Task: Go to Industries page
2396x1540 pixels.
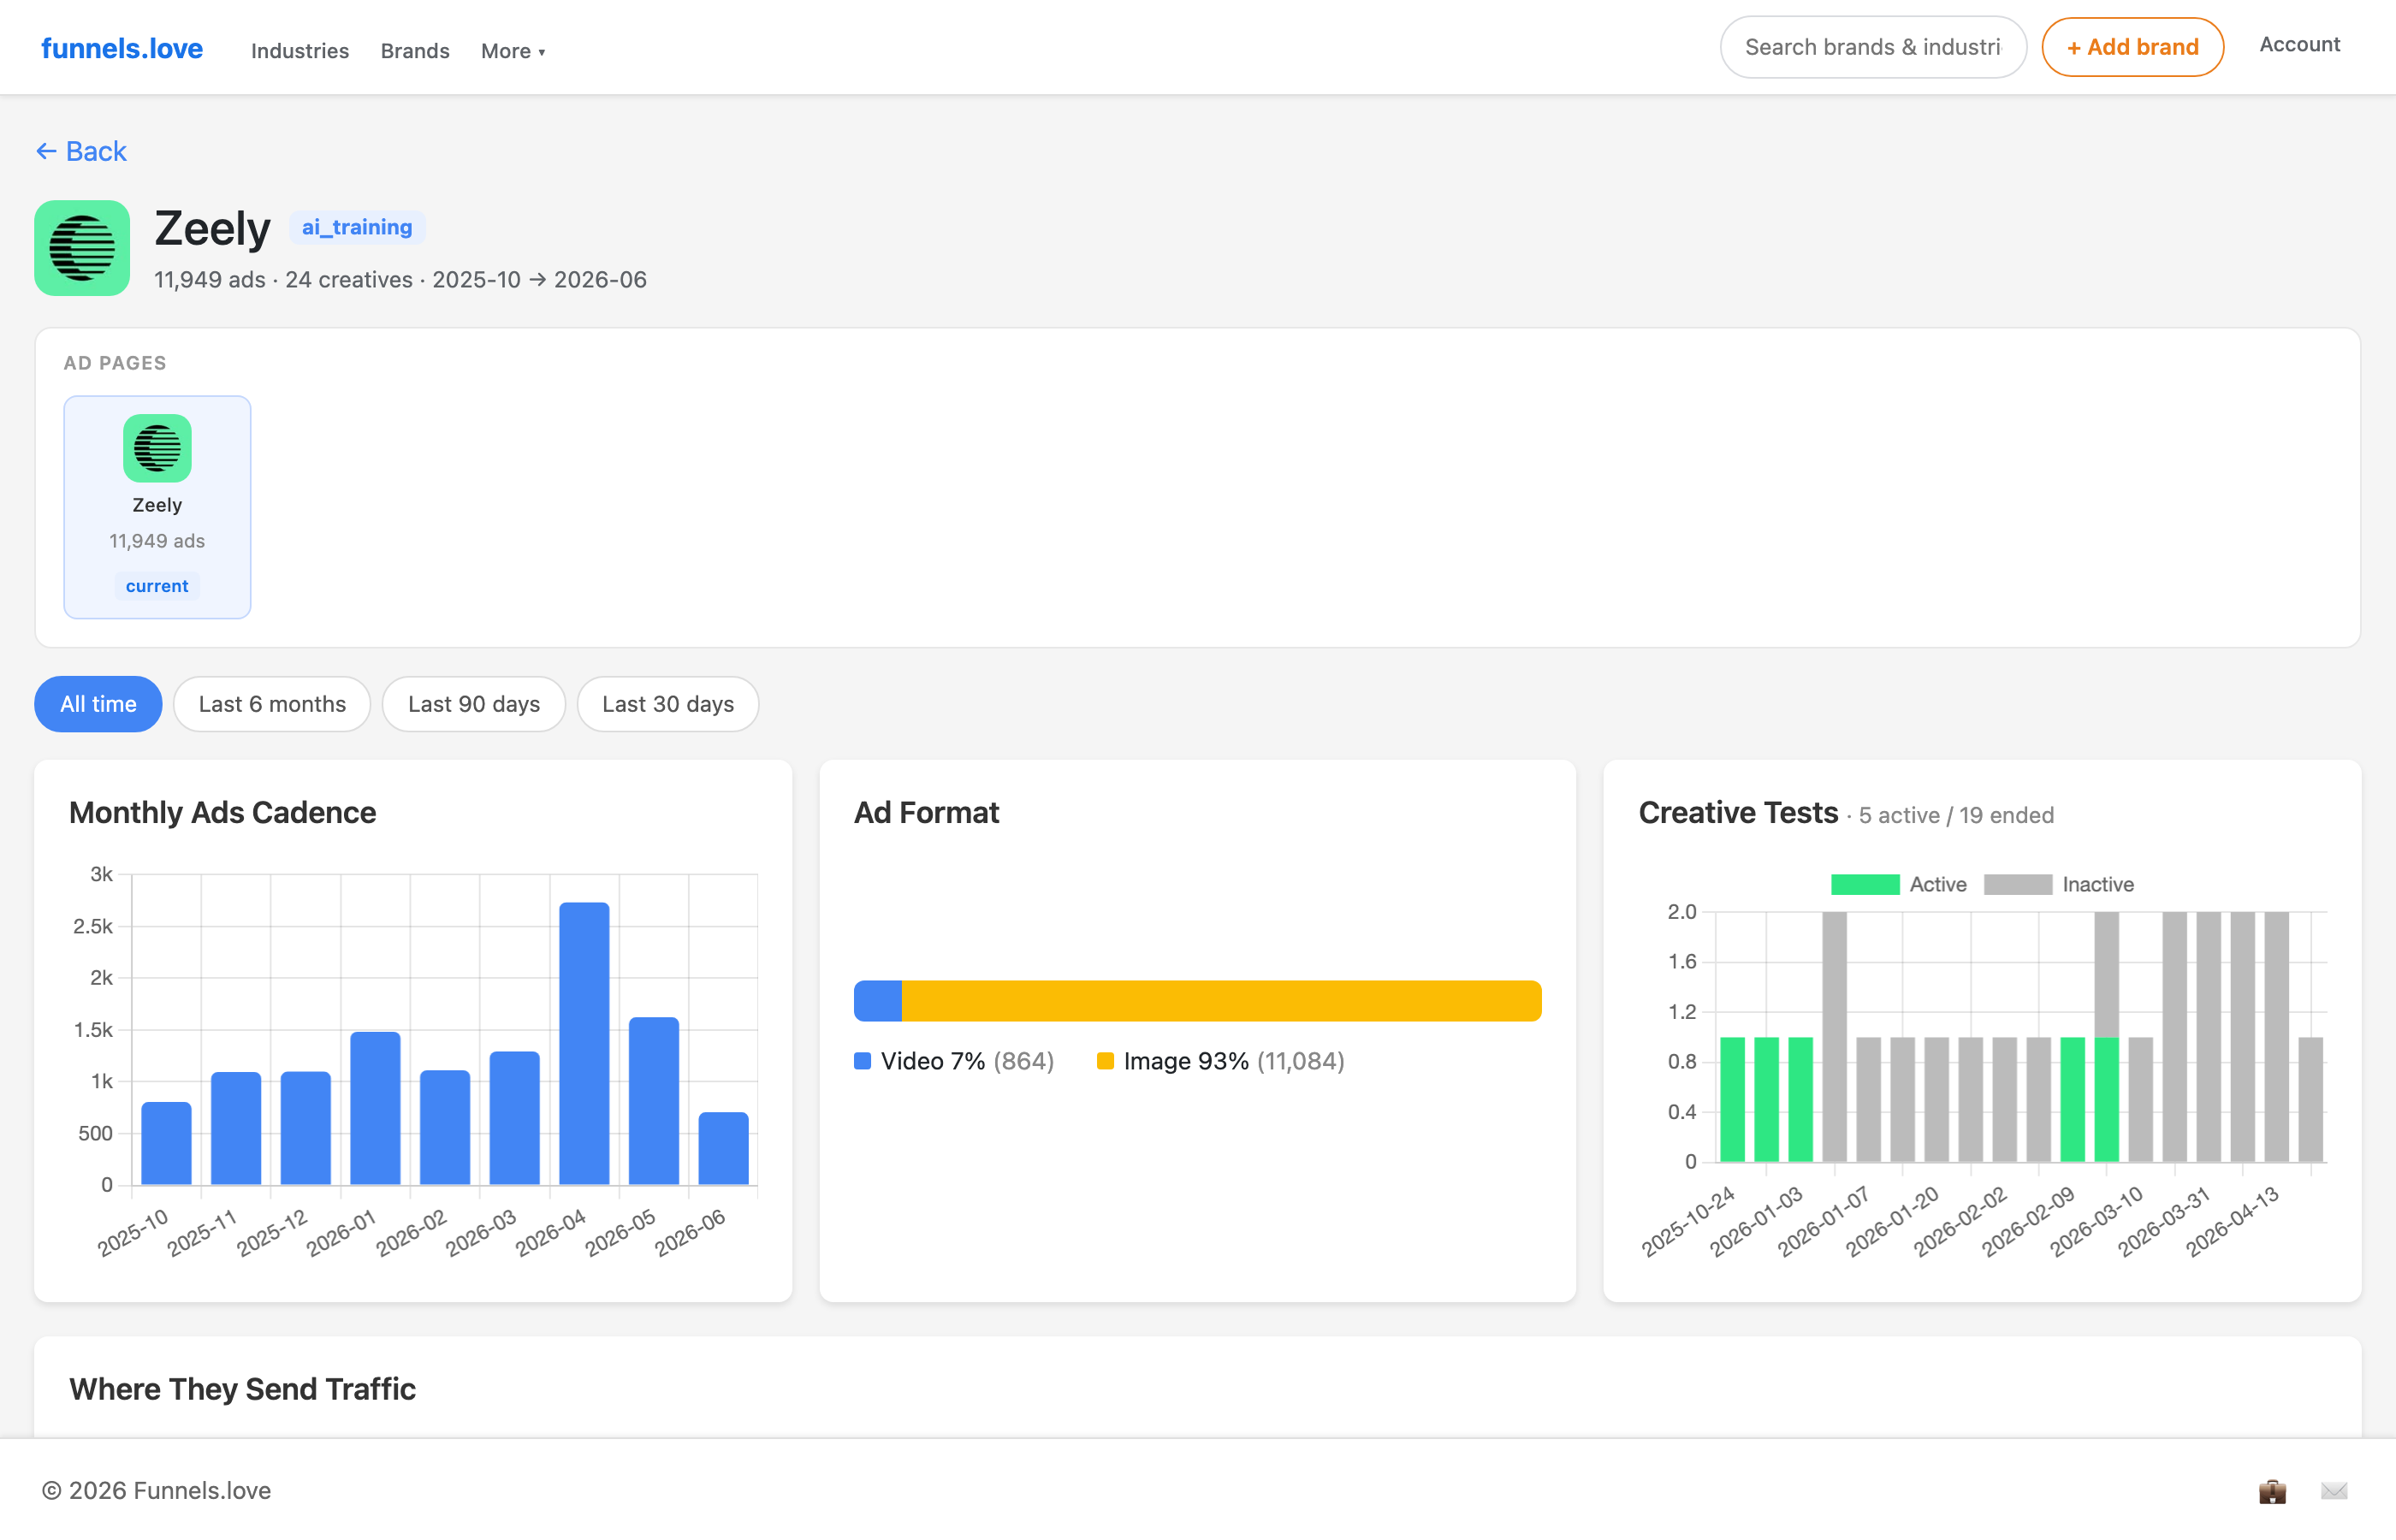Action: tap(300, 50)
